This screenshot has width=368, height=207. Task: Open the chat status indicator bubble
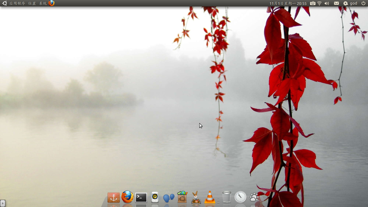(346, 3)
